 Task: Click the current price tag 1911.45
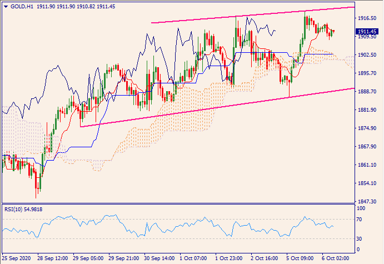click(368, 32)
